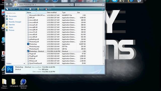Image resolution: width=161 pixels, height=91 pixels.
Task: Click the Pictures icon in Favorite Links
Action: pos(7,30)
